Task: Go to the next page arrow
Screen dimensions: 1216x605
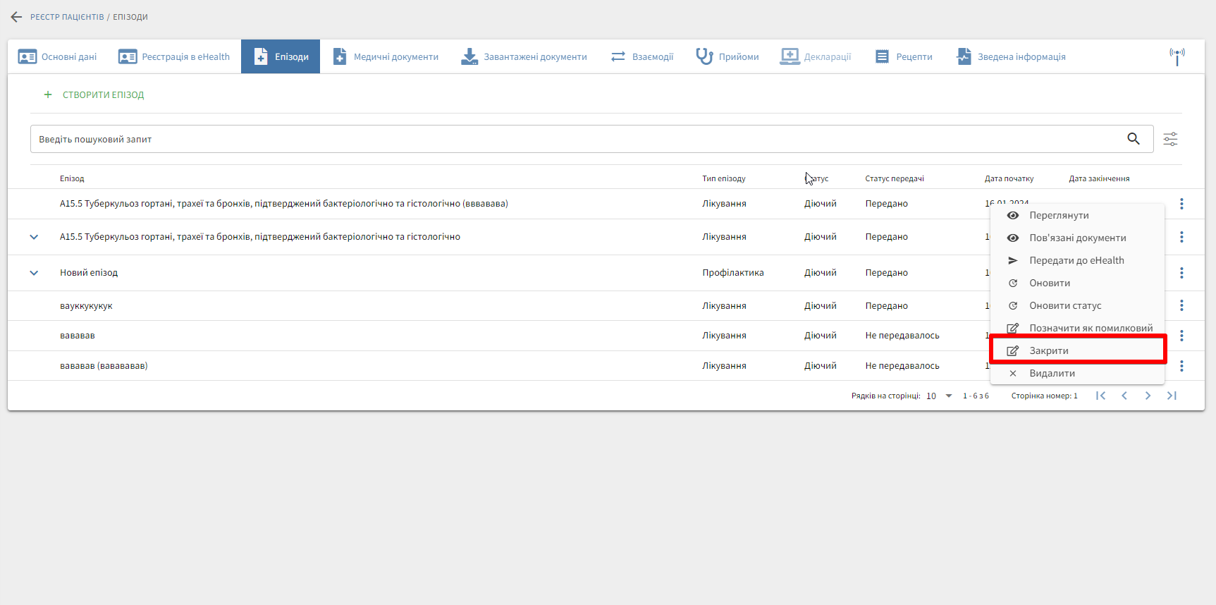Action: [x=1148, y=396]
